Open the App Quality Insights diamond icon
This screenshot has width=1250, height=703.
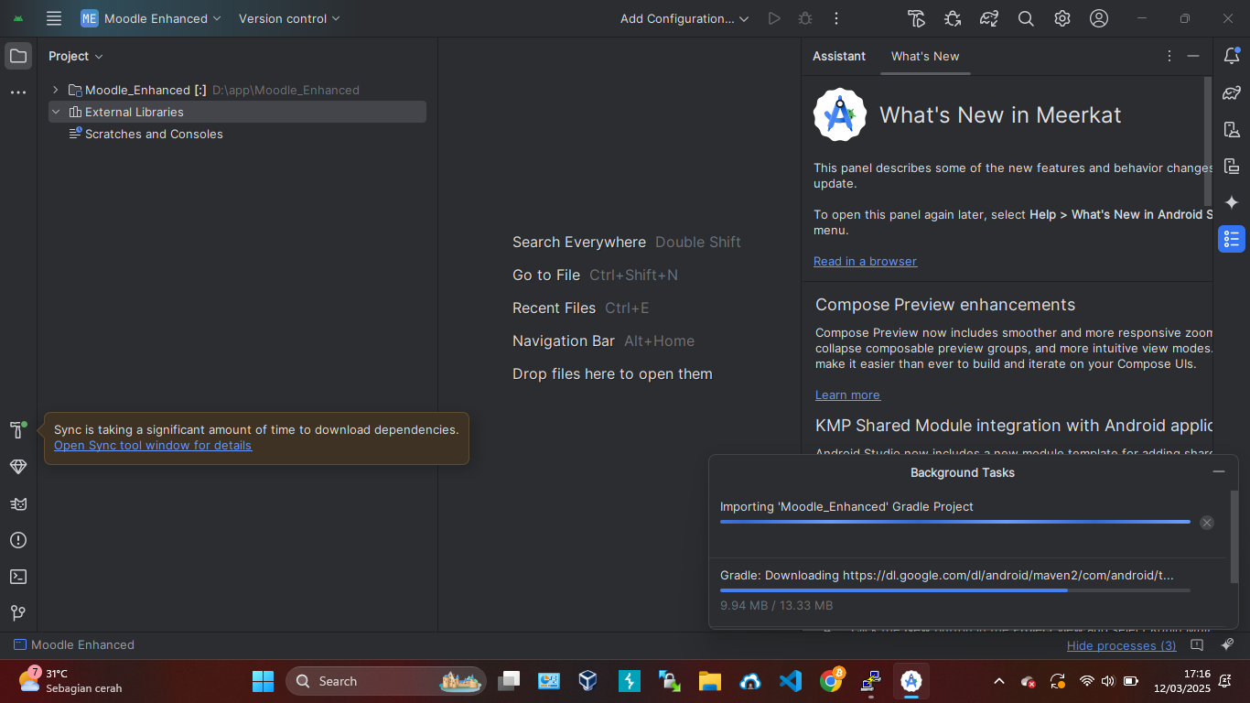pos(18,467)
